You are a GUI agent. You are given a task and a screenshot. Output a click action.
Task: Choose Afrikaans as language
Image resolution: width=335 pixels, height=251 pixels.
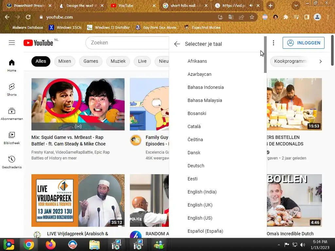pyautogui.click(x=217, y=61)
